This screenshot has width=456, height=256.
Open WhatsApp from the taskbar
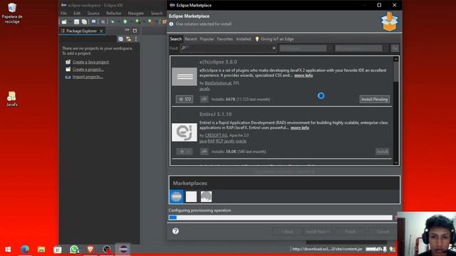click(74, 250)
